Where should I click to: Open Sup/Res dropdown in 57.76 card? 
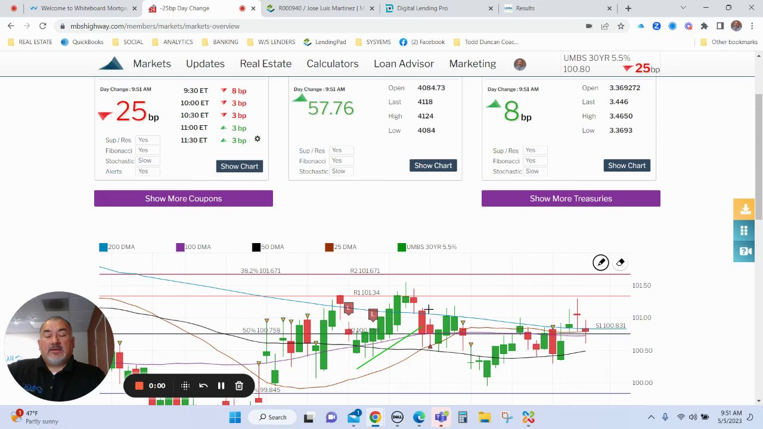coord(342,150)
